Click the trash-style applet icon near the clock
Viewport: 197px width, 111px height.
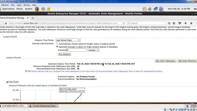tap(161, 9)
